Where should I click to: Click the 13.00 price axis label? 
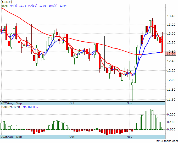[x=171, y=34]
